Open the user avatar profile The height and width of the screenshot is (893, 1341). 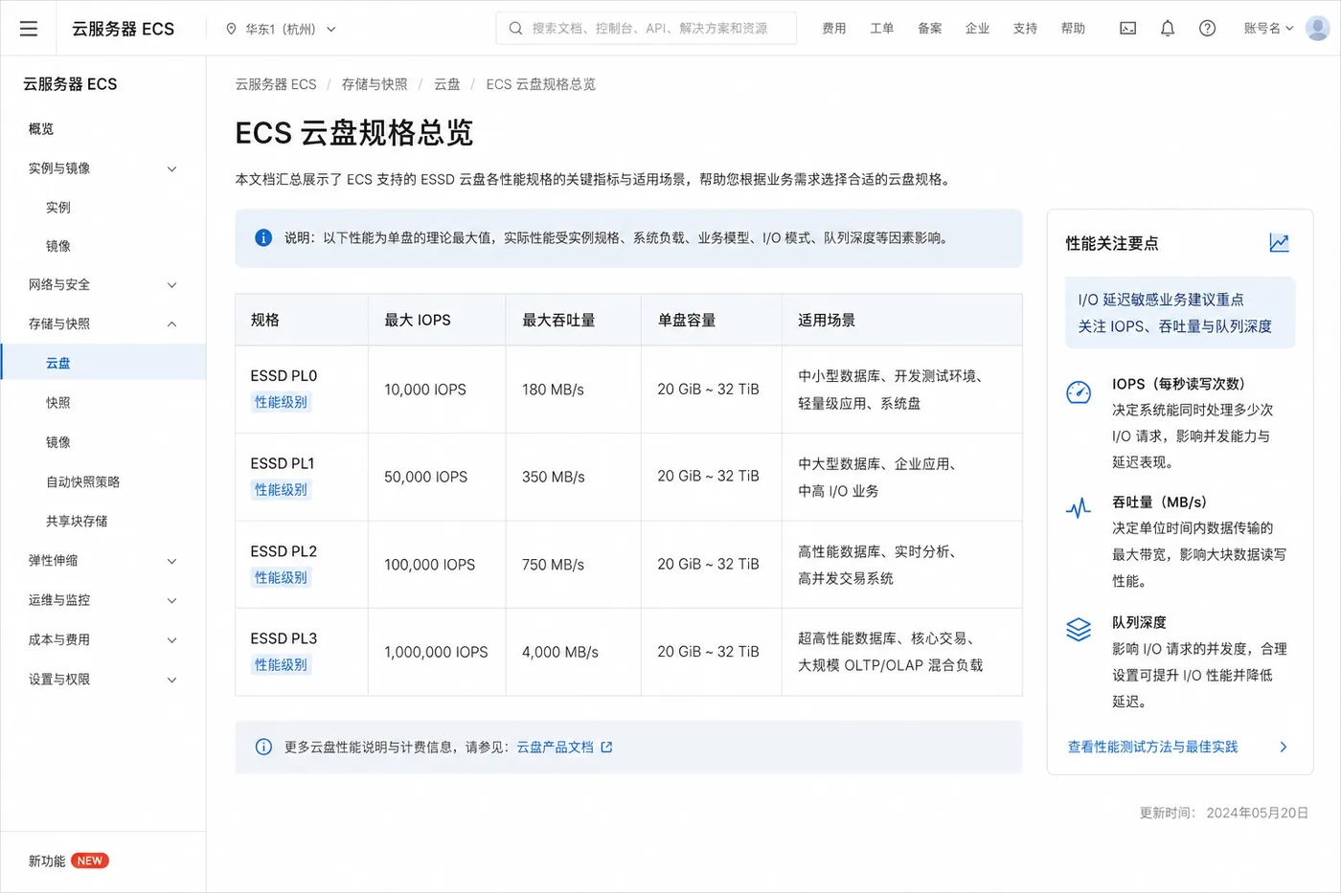tap(1318, 29)
